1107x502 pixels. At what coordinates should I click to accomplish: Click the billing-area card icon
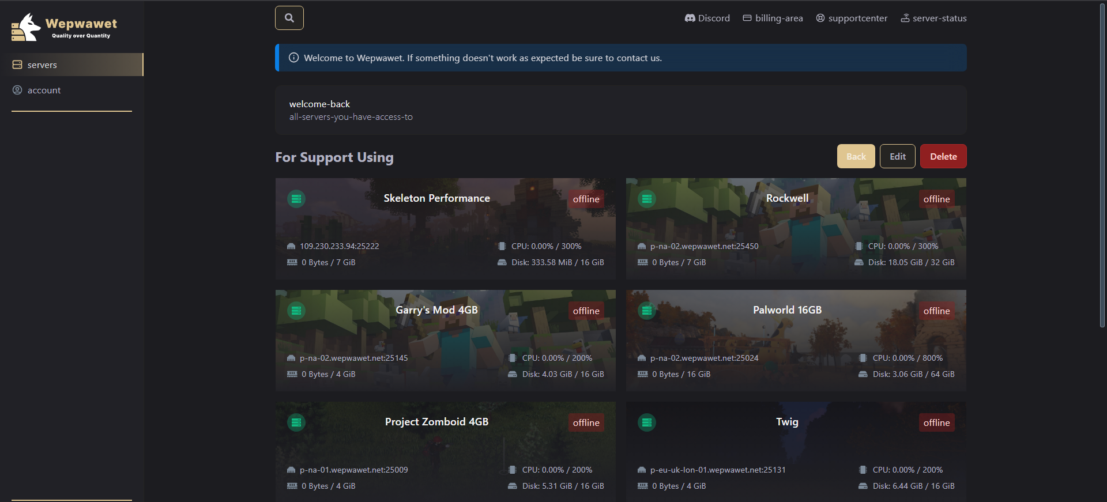747,18
